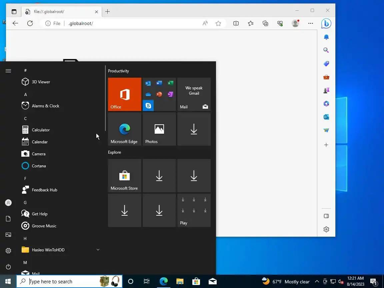Open the Action Center notifications

[x=373, y=282]
